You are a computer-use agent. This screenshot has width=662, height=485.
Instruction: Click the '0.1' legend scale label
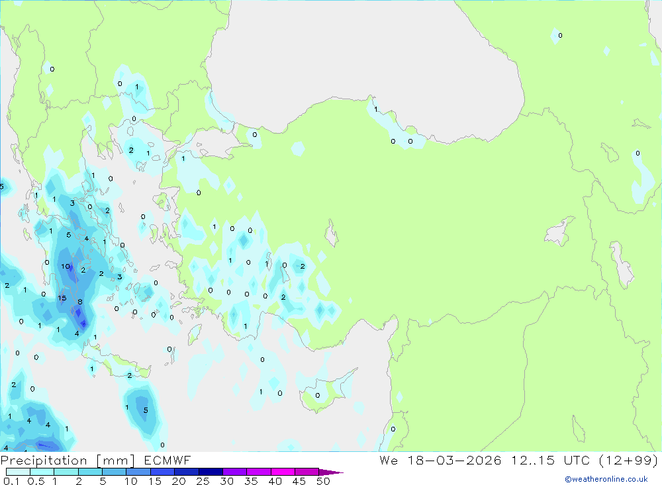[11, 481]
